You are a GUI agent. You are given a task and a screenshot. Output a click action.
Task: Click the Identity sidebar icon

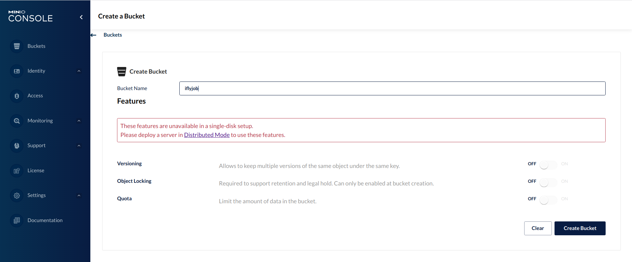click(x=17, y=71)
